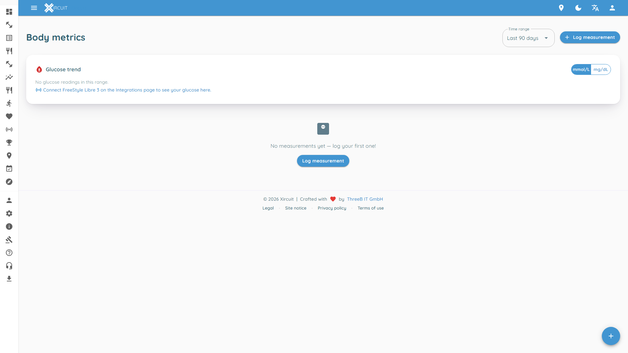Viewport: 628px width, 353px height.
Task: Open the running activity icon in sidebar
Action: 9,103
